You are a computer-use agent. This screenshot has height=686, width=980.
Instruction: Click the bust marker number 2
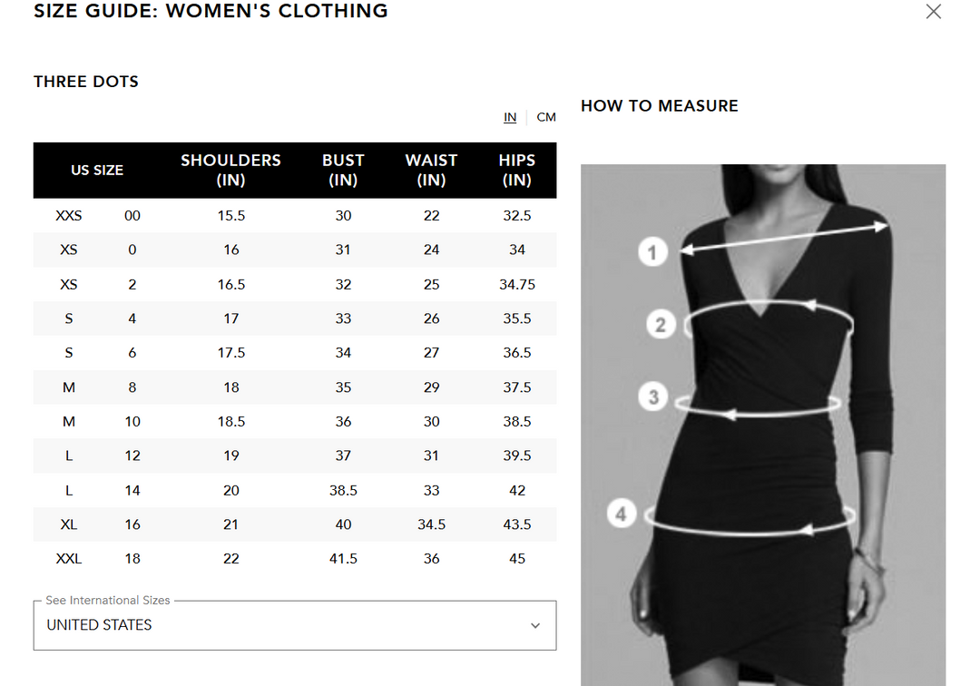661,325
